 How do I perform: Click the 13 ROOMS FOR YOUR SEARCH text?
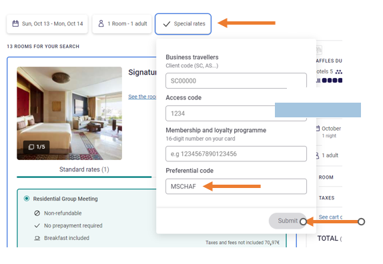[43, 47]
